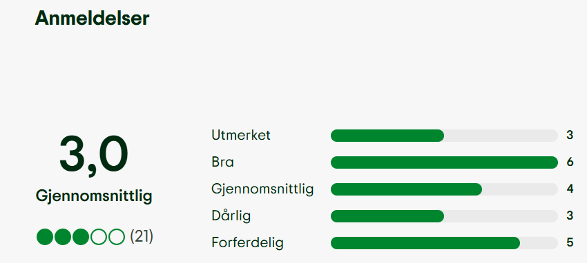Filter reviews by Utmerket label
The width and height of the screenshot is (587, 263).
(241, 135)
